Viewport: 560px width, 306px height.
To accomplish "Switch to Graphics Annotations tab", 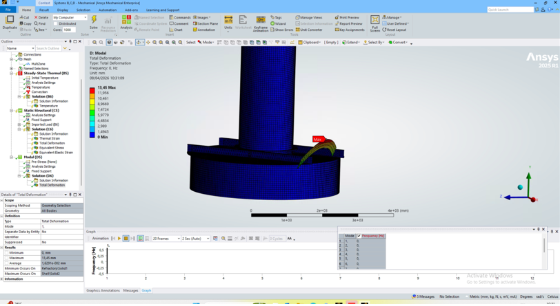I will click(x=103, y=291).
